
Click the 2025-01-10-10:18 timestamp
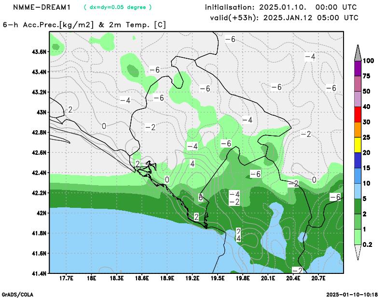click(352, 295)
